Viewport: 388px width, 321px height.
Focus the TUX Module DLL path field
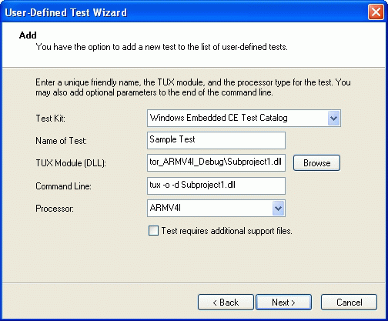(216, 162)
